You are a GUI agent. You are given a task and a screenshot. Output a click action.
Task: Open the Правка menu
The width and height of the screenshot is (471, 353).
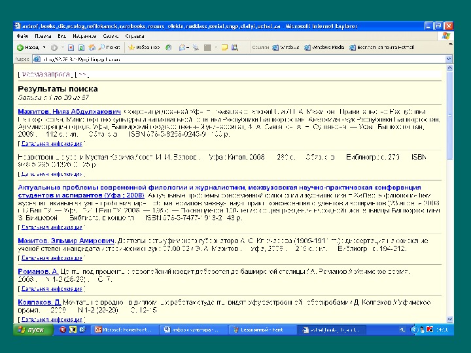43,37
